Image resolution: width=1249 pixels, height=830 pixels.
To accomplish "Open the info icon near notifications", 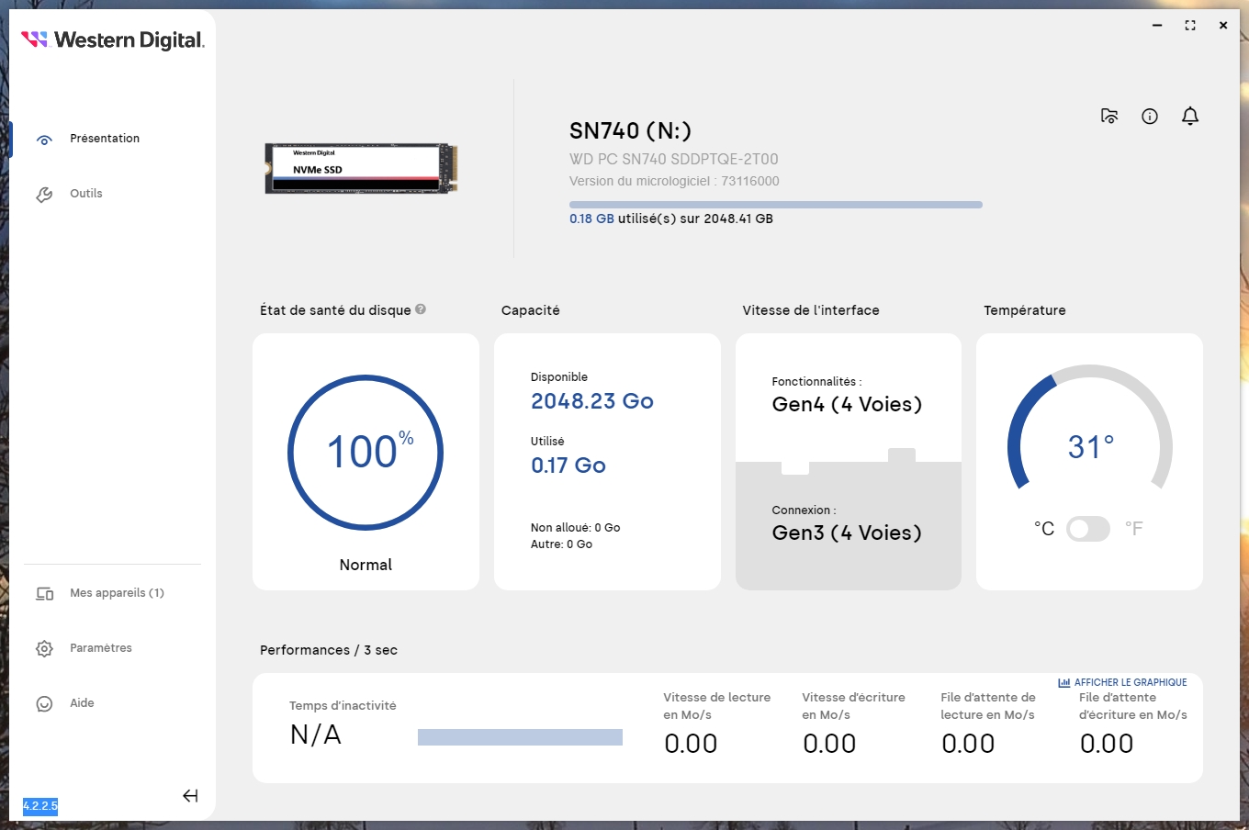I will [x=1150, y=116].
